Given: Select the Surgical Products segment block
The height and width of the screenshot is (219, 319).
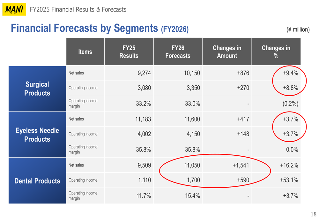Looking at the screenshot, I should tap(37, 89).
